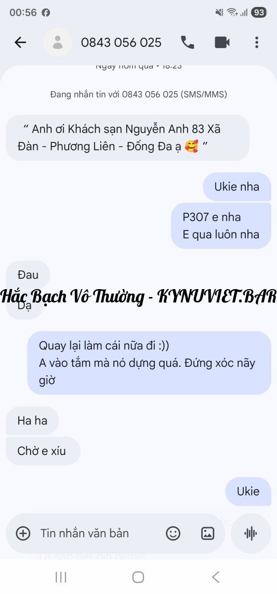Open the three-dot overflow menu
The image size is (277, 594).
[x=256, y=43]
